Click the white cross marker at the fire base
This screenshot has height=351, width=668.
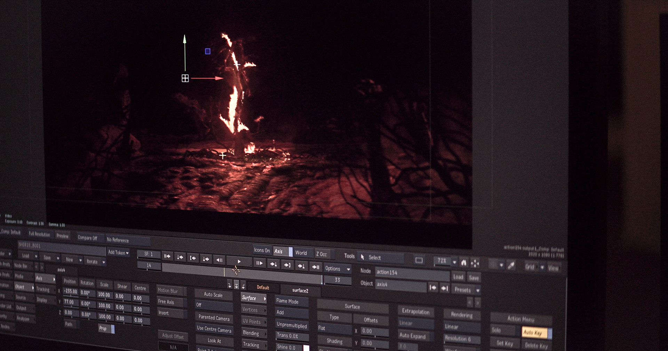tap(223, 155)
